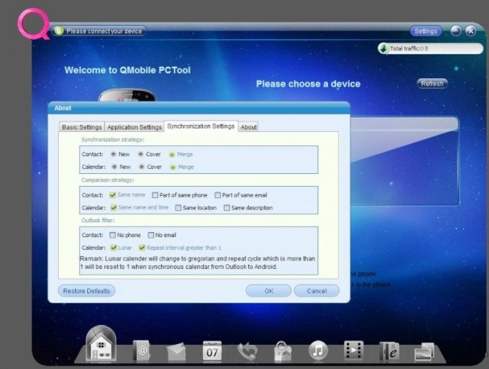Open the Video film strip icon
The height and width of the screenshot is (369, 489).
pos(354,350)
